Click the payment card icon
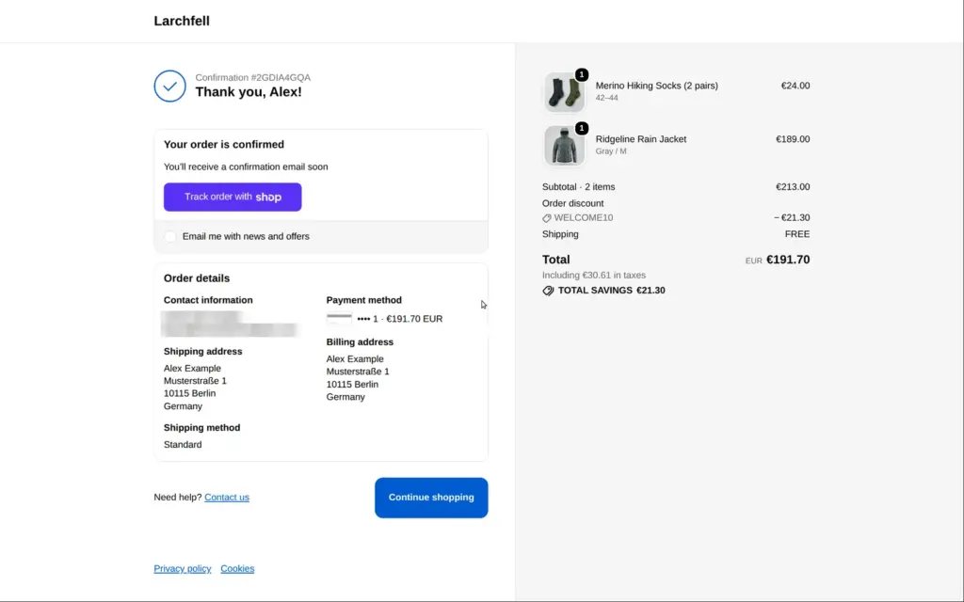This screenshot has width=964, height=602. 339,319
